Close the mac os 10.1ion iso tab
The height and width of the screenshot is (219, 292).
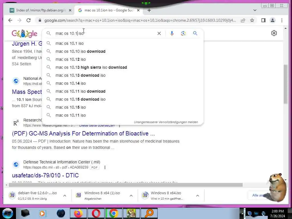pos(138,10)
